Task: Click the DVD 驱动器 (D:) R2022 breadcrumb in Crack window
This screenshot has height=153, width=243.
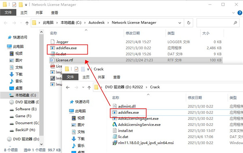Action: (124, 87)
